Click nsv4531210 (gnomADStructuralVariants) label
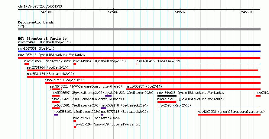This screenshot has height=139, width=269. (191, 99)
